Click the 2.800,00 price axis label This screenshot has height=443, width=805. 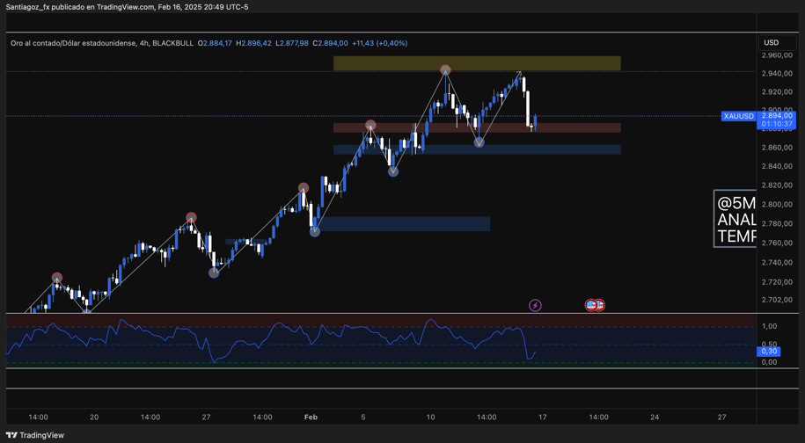click(778, 204)
